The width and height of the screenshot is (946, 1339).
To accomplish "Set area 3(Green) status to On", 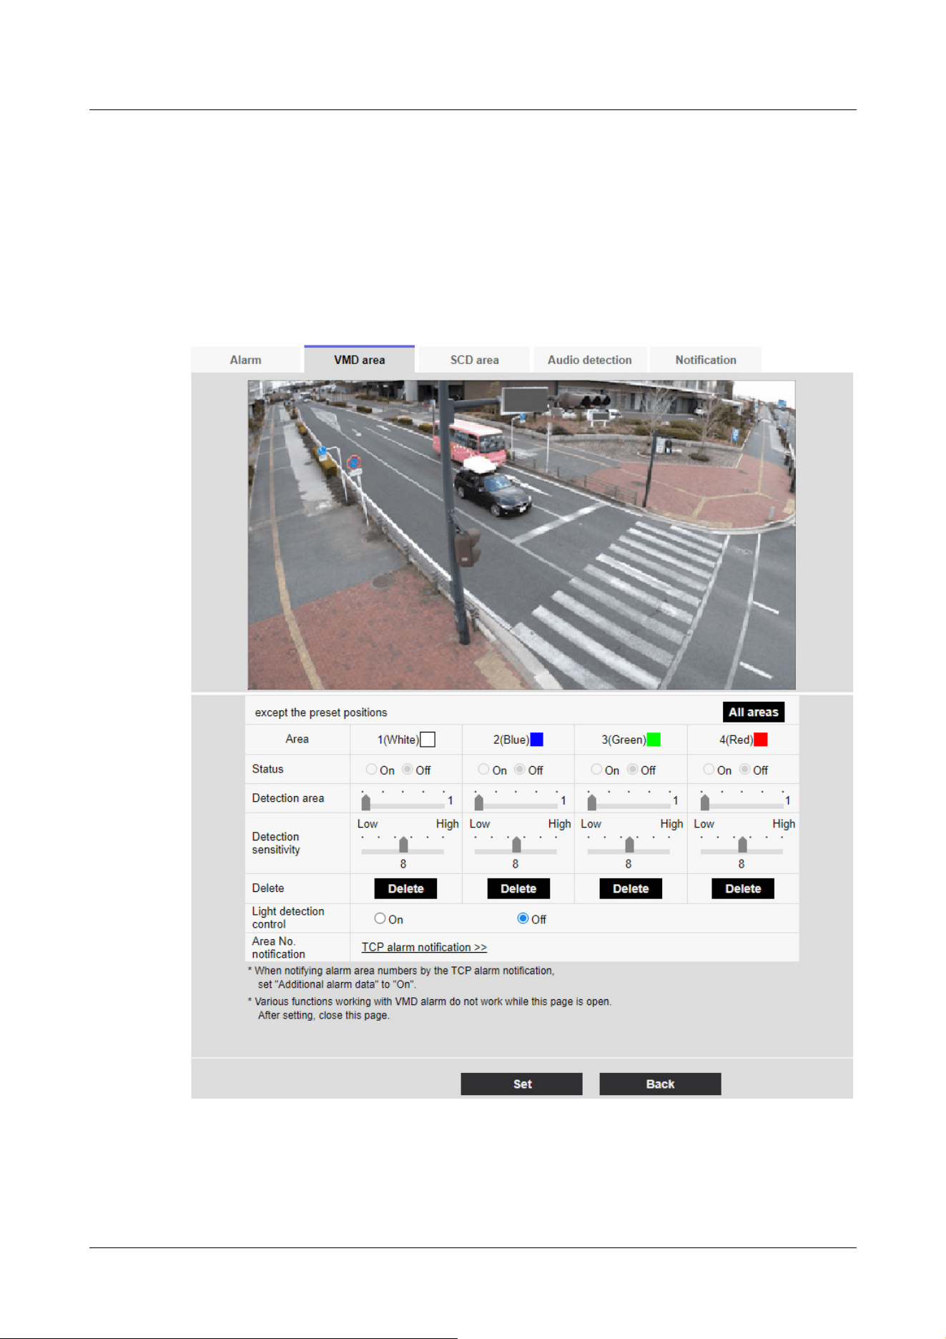I will (596, 770).
